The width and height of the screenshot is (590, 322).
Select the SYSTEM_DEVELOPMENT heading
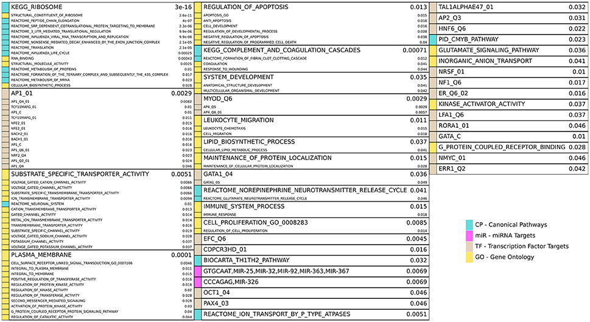239,77
